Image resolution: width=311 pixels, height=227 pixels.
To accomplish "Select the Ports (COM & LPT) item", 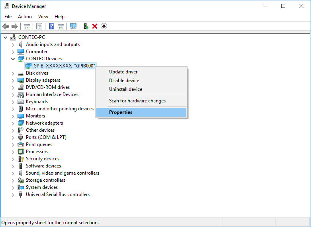I will click(46, 137).
